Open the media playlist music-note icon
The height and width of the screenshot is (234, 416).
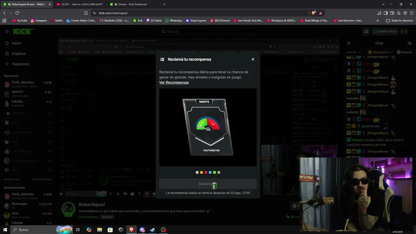tap(379, 13)
